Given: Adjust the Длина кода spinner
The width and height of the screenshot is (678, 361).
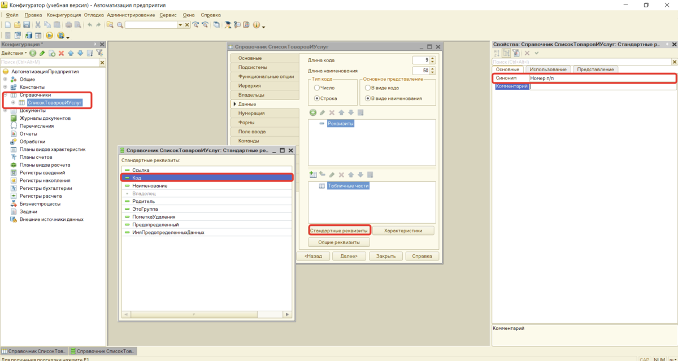Looking at the screenshot, I should [432, 60].
